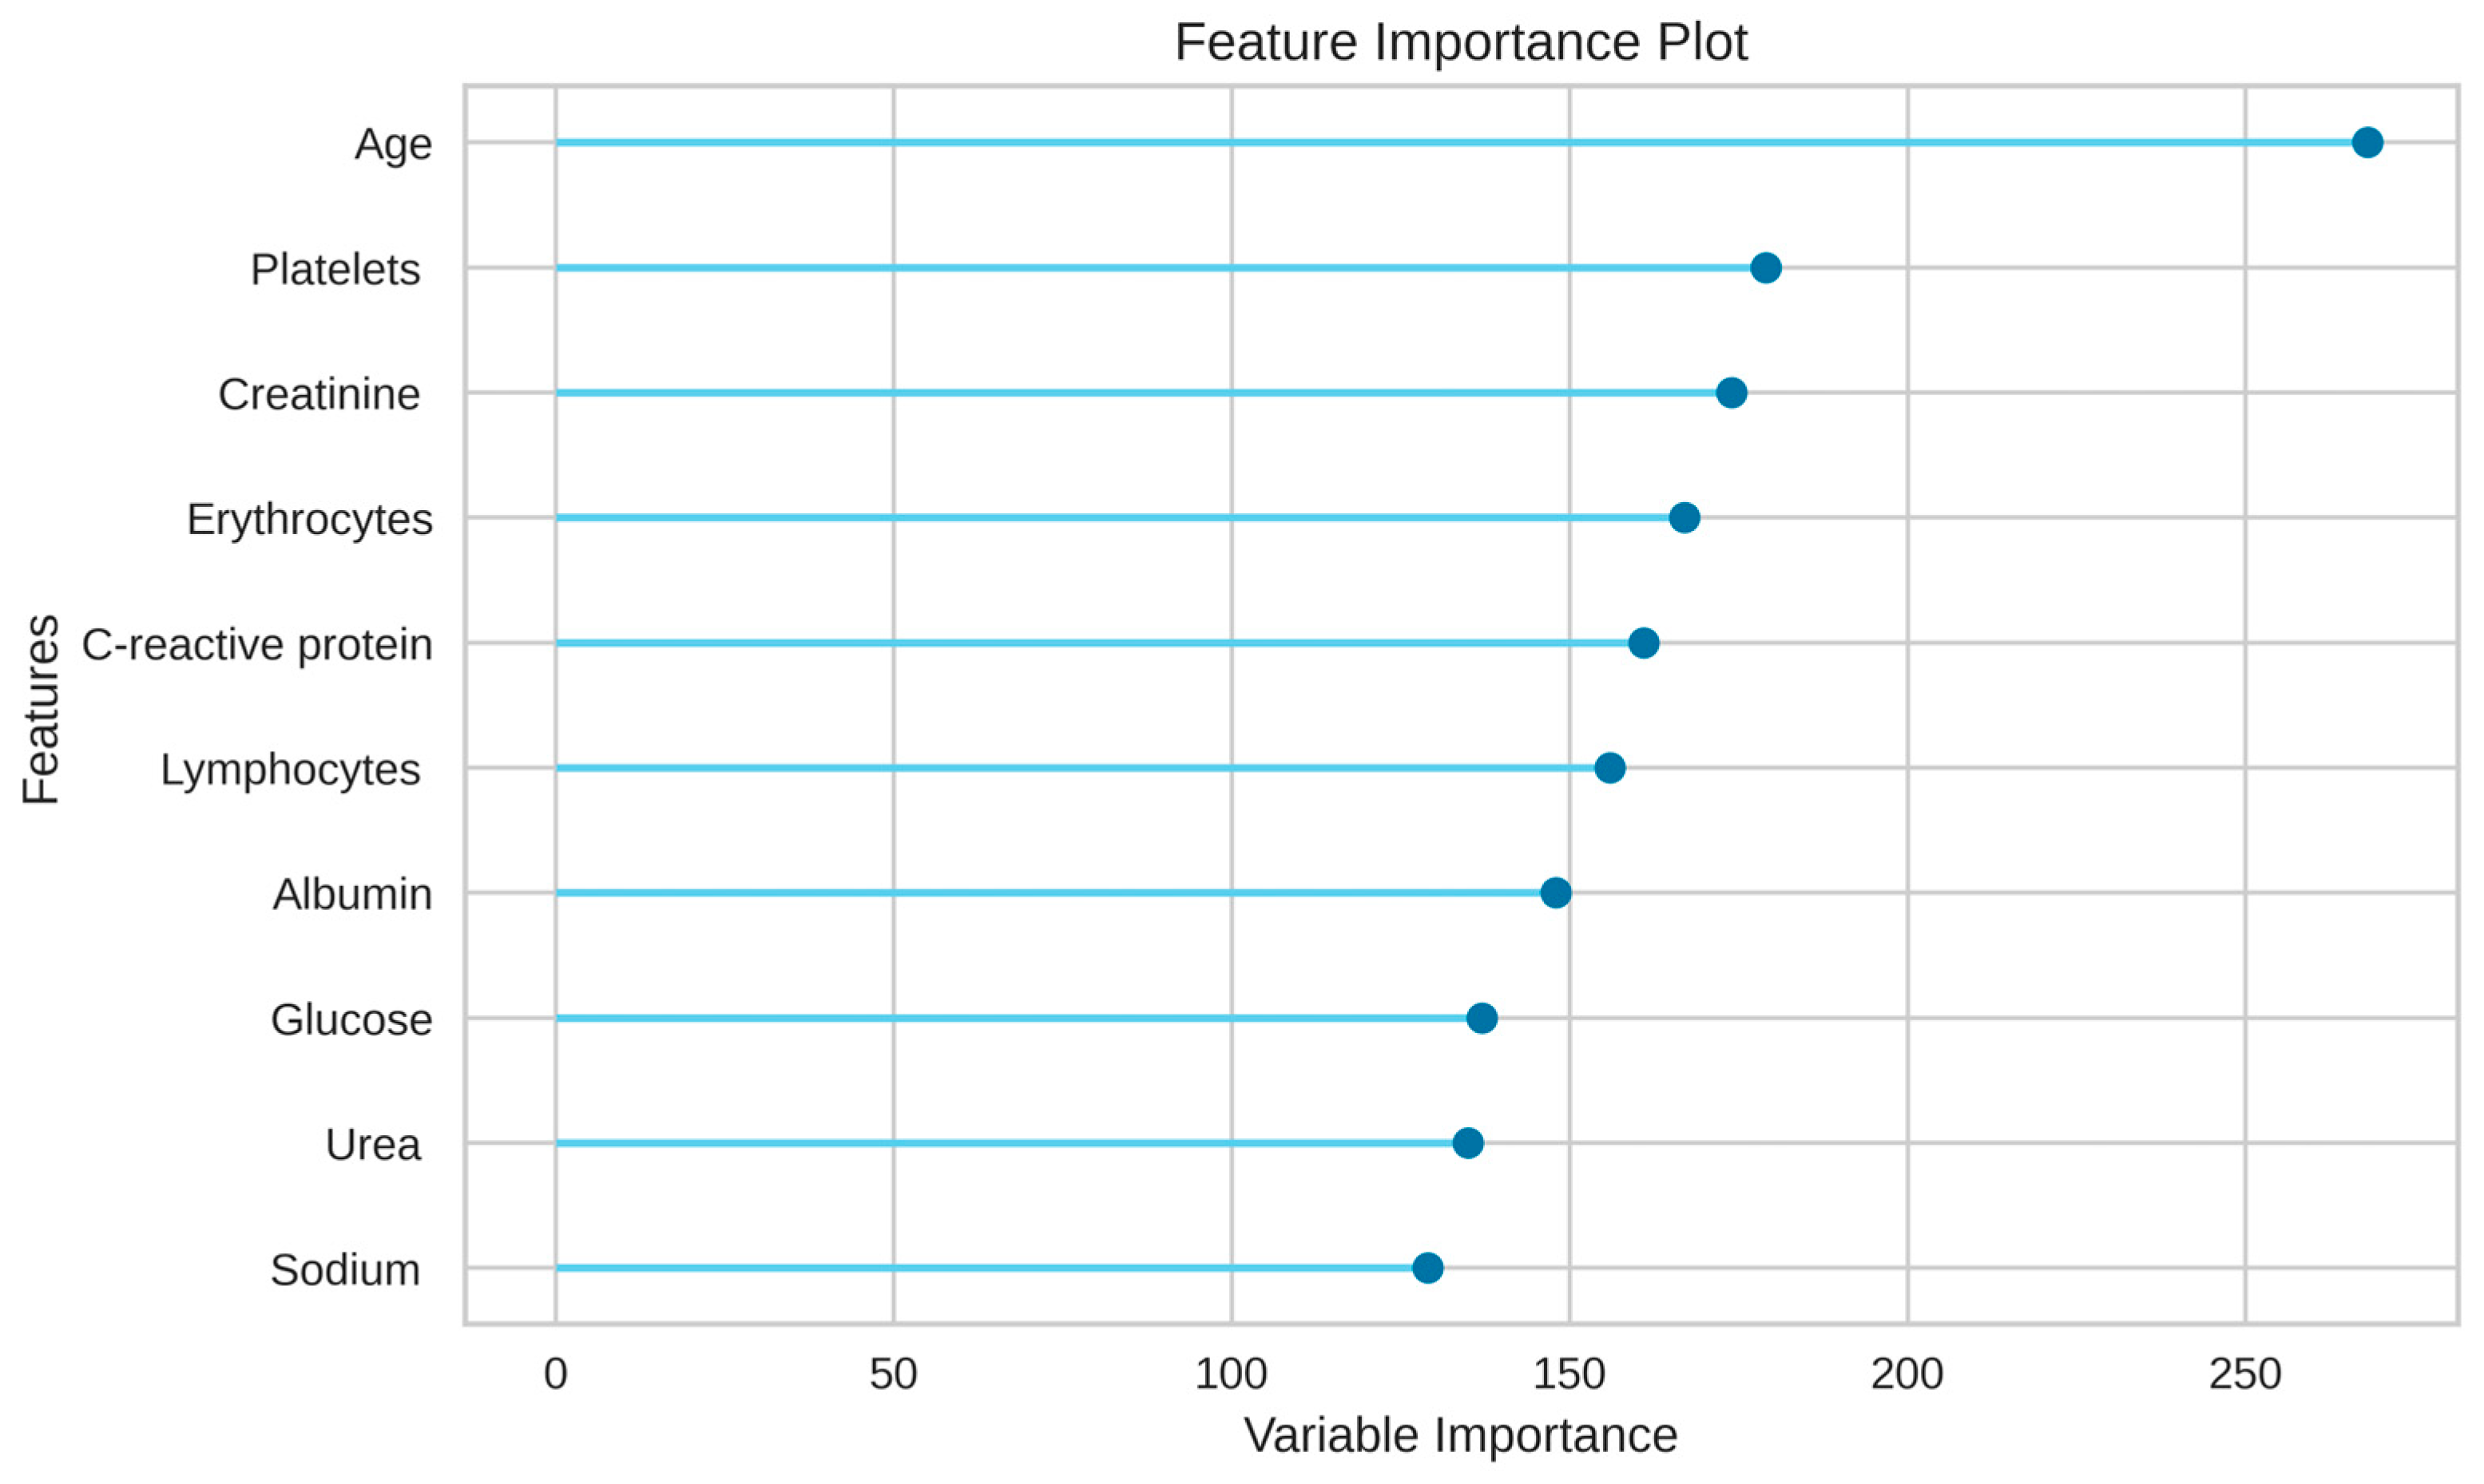2484x1484 pixels.
Task: Click the Glucose marker dot
Action: pos(1482,1018)
